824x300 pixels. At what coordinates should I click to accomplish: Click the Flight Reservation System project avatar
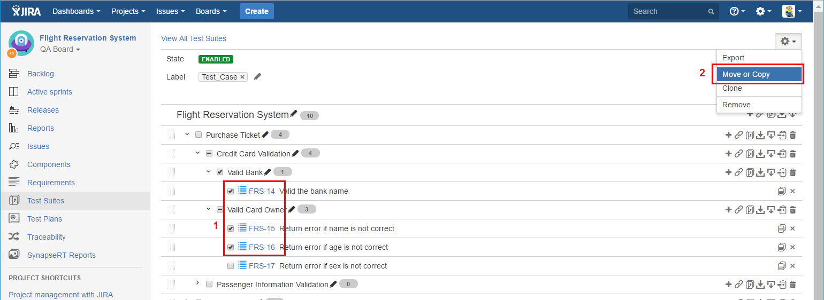point(21,43)
